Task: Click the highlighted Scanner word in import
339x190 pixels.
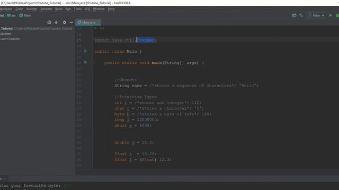Action: (x=146, y=40)
